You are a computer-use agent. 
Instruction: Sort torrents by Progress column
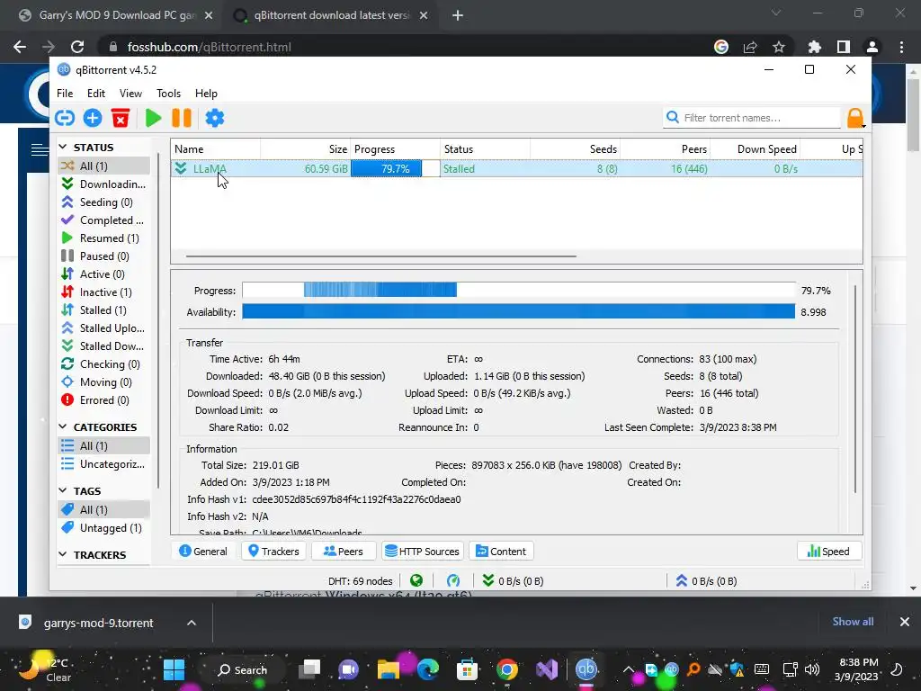point(396,149)
